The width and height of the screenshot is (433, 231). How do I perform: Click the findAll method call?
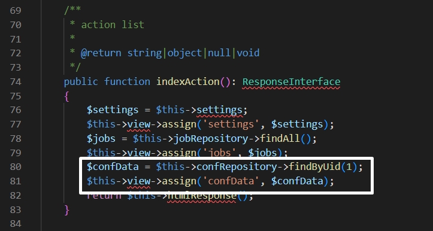[x=280, y=138]
